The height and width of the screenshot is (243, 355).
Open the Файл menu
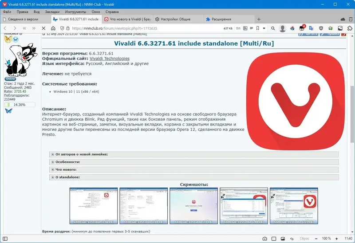(7, 12)
